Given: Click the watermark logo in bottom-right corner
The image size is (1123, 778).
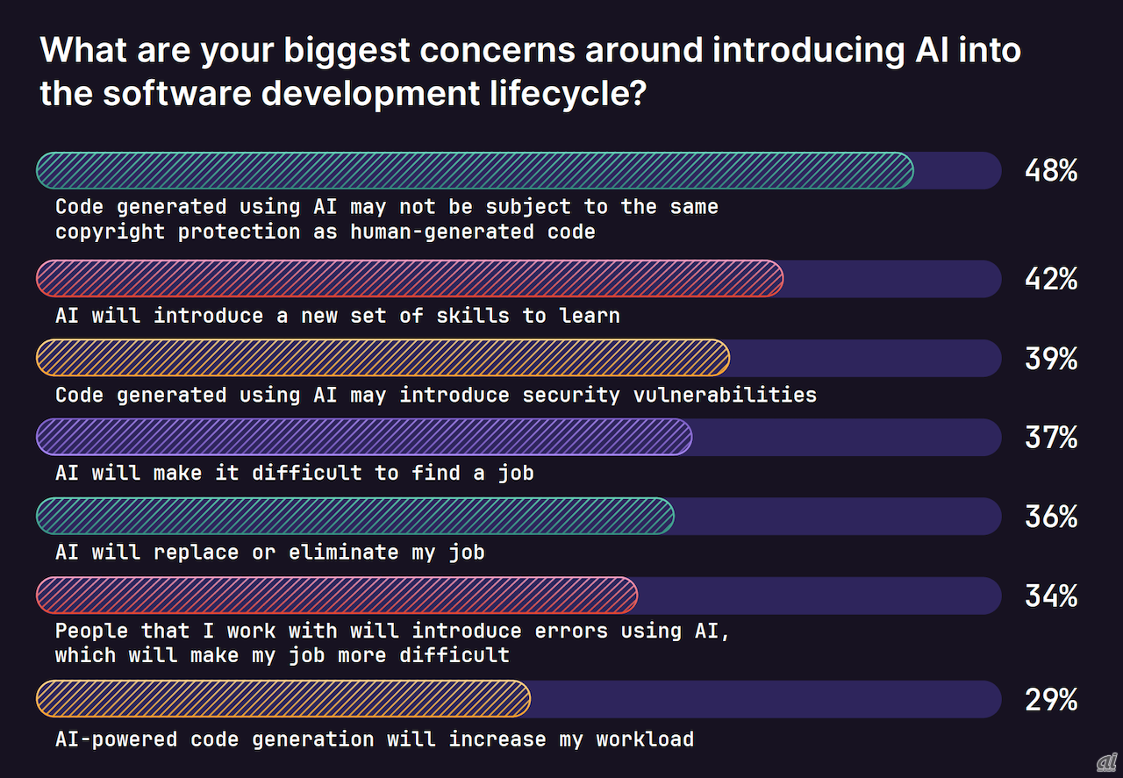Looking at the screenshot, I should [x=1105, y=761].
